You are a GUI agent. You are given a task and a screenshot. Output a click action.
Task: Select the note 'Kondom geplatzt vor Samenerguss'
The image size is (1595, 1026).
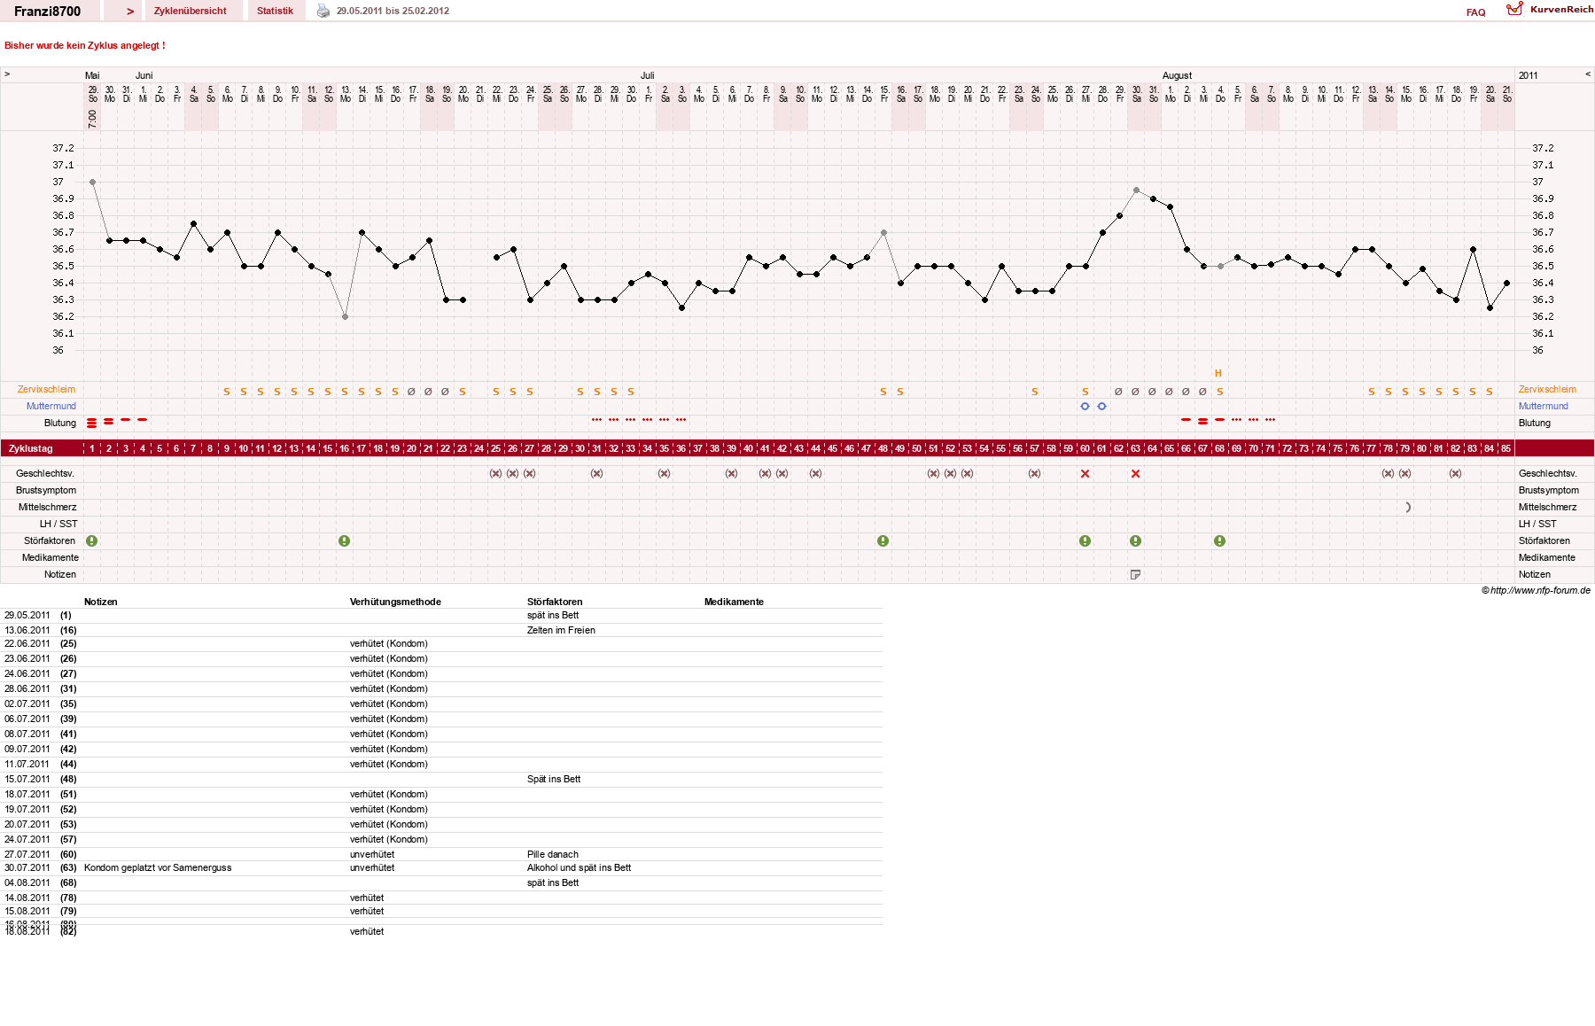point(158,867)
